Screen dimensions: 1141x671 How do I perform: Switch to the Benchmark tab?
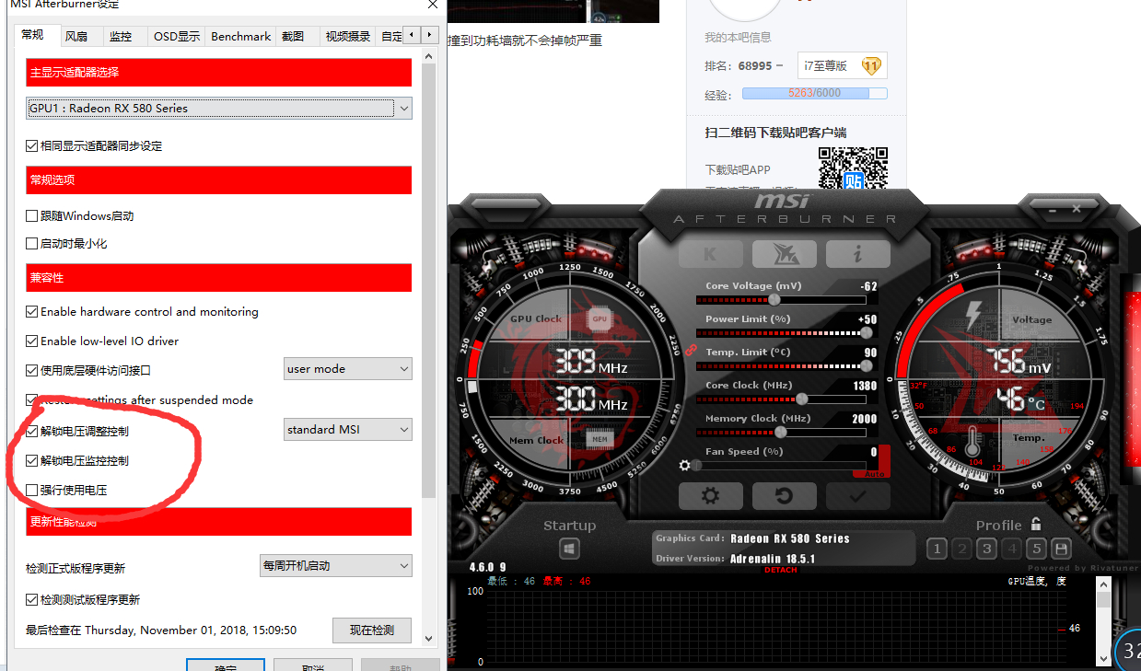click(240, 36)
